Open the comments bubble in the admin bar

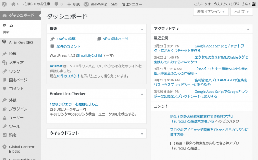point(57,4)
